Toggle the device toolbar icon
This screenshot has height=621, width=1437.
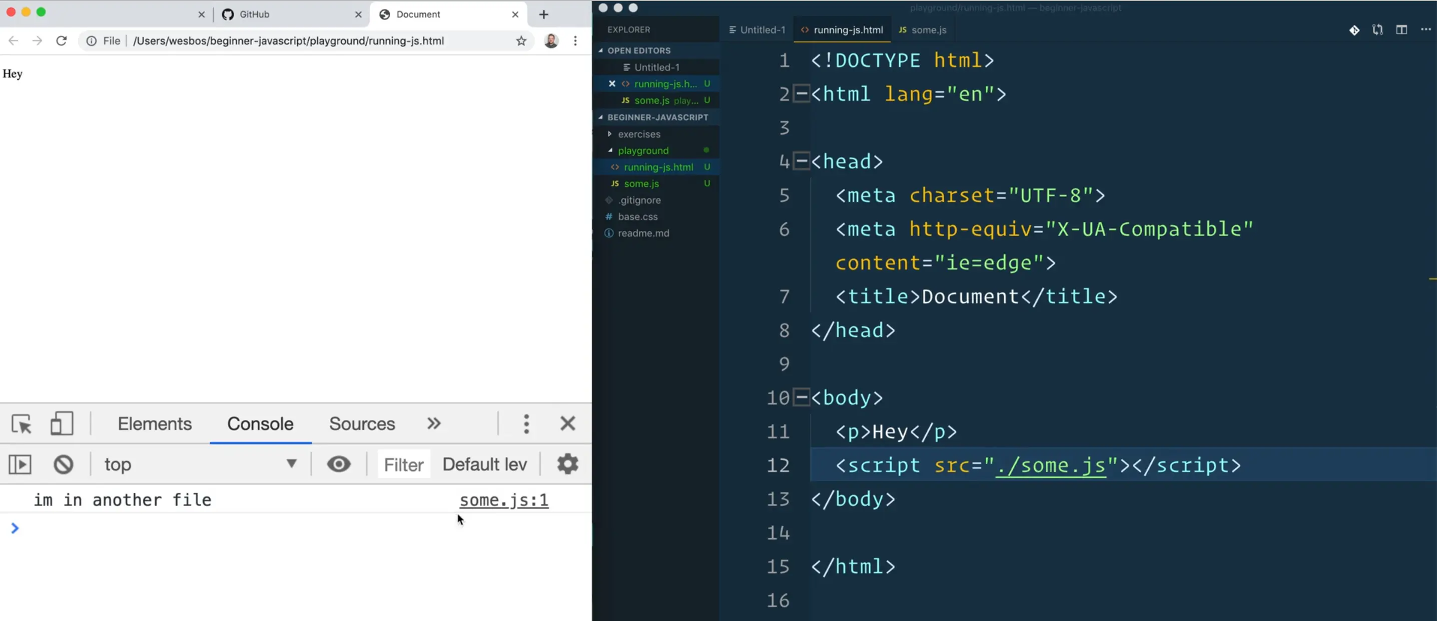(x=62, y=423)
